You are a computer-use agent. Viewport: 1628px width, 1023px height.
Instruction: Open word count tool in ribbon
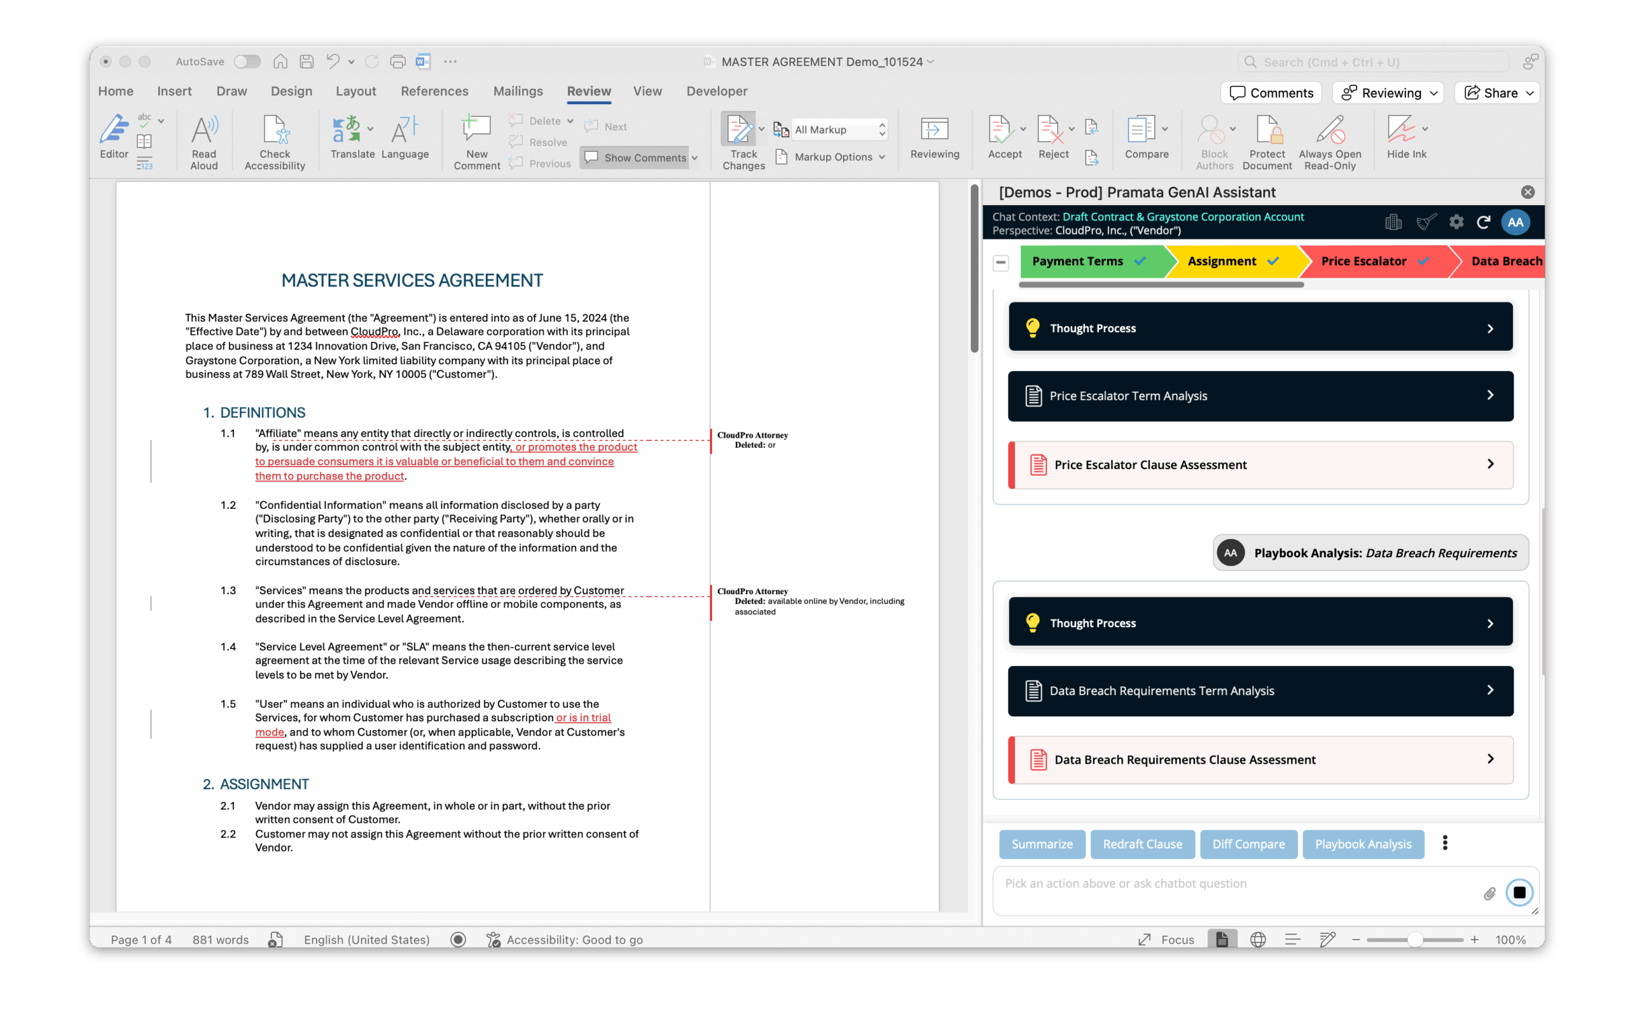(x=144, y=164)
